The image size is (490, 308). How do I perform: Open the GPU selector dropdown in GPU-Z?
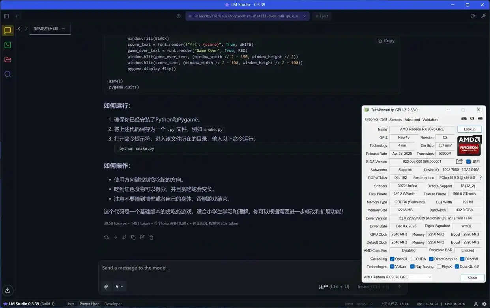click(x=430, y=277)
